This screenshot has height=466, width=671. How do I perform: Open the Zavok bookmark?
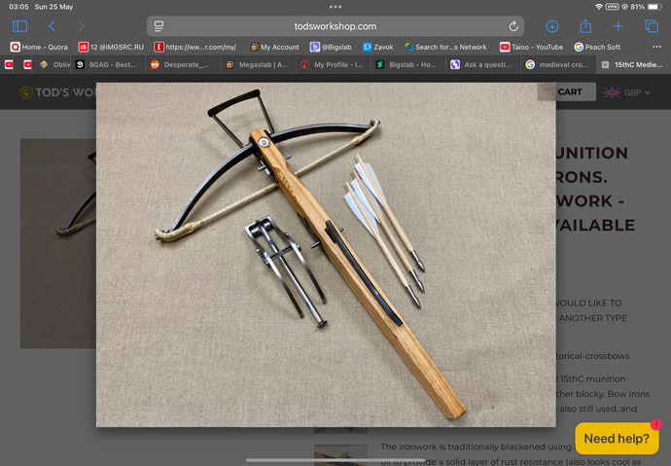(378, 47)
